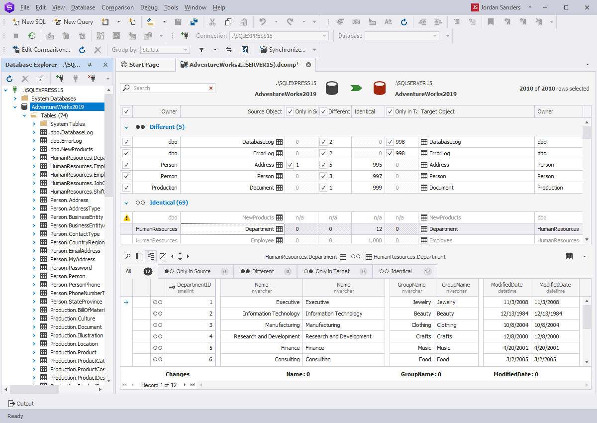Click the Database Explorer collapse all icon

pyautogui.click(x=41, y=79)
